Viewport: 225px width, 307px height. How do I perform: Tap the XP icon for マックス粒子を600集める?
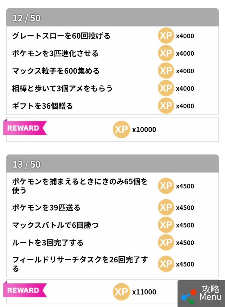166,71
